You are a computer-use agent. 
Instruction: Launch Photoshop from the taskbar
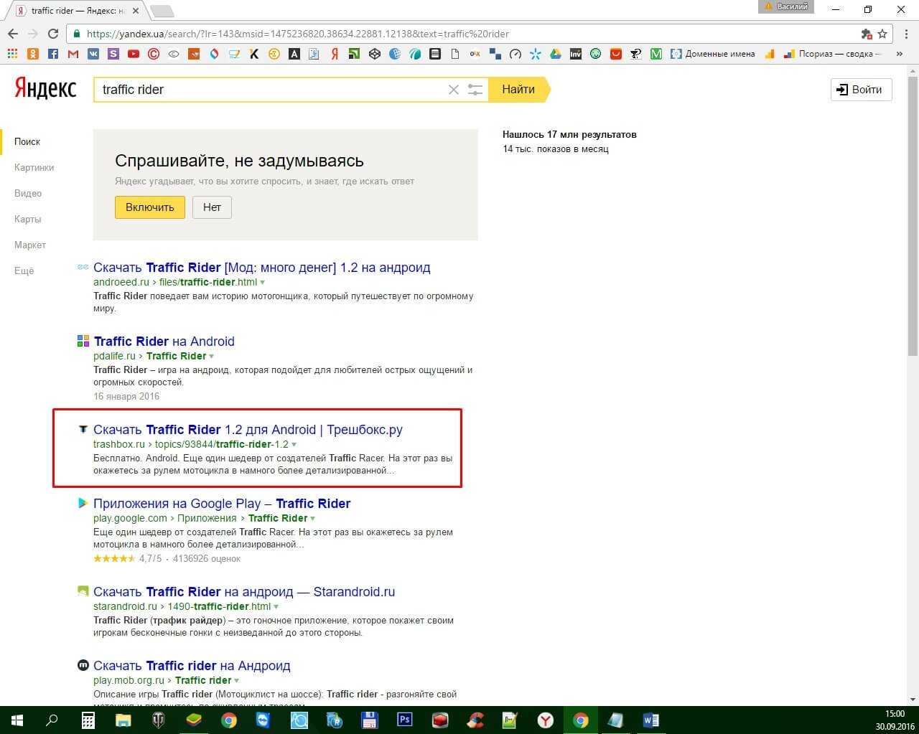pos(405,720)
